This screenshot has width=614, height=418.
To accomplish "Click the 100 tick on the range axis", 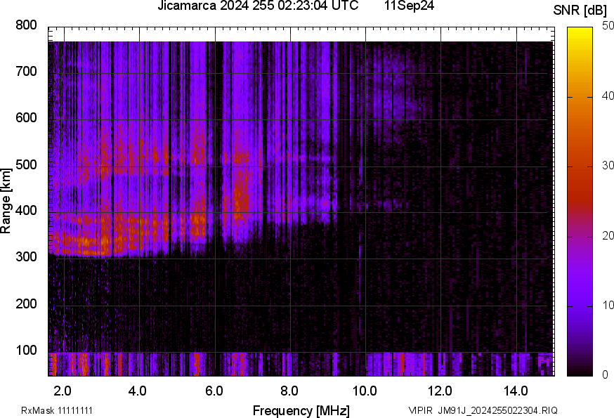I will tap(26, 350).
